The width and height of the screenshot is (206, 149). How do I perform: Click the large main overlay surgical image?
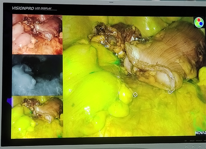tap(134, 76)
